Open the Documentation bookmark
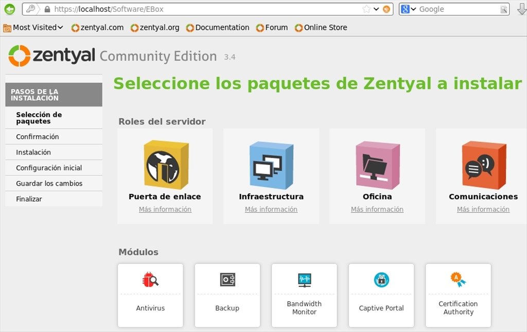527x332 pixels. pyautogui.click(x=218, y=28)
